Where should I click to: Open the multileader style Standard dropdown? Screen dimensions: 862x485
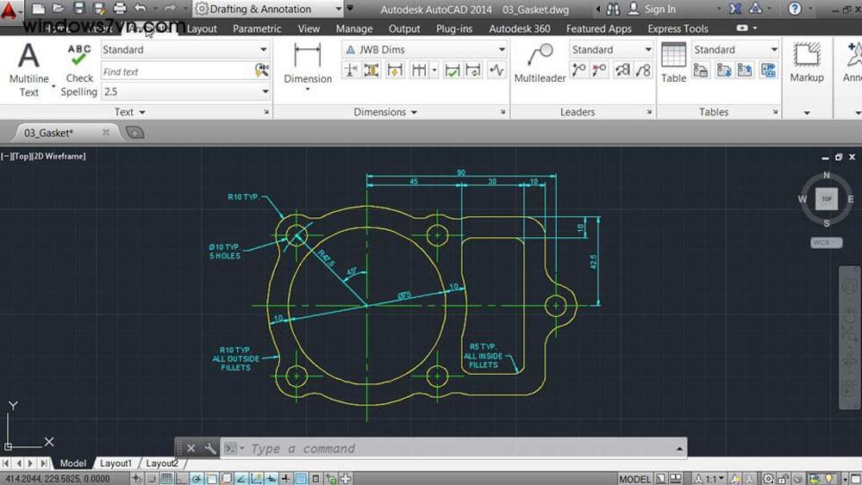[x=611, y=49]
